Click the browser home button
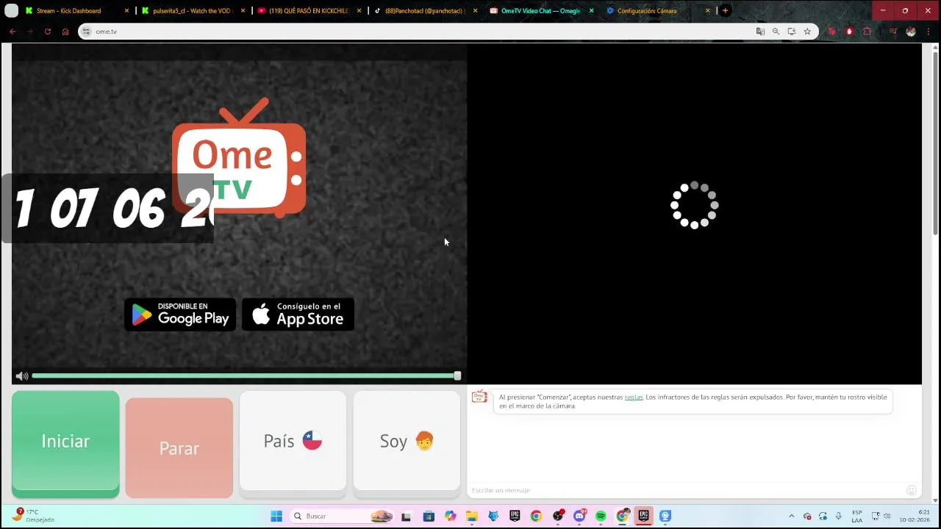Screen dimensions: 941x529 point(65,32)
